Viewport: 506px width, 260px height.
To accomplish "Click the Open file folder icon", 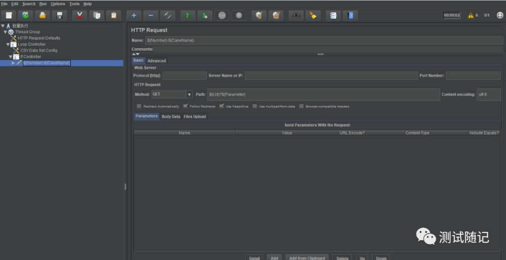I will point(43,15).
